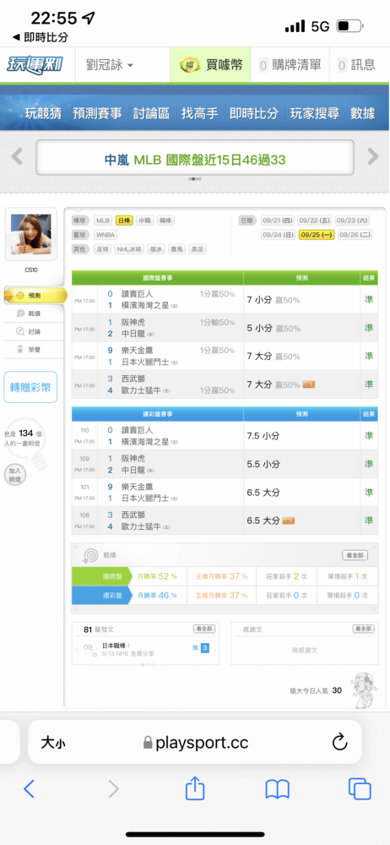Viewport: 390px width, 845px height.
Task: Open the 即時比分 menu item
Action: click(x=254, y=113)
